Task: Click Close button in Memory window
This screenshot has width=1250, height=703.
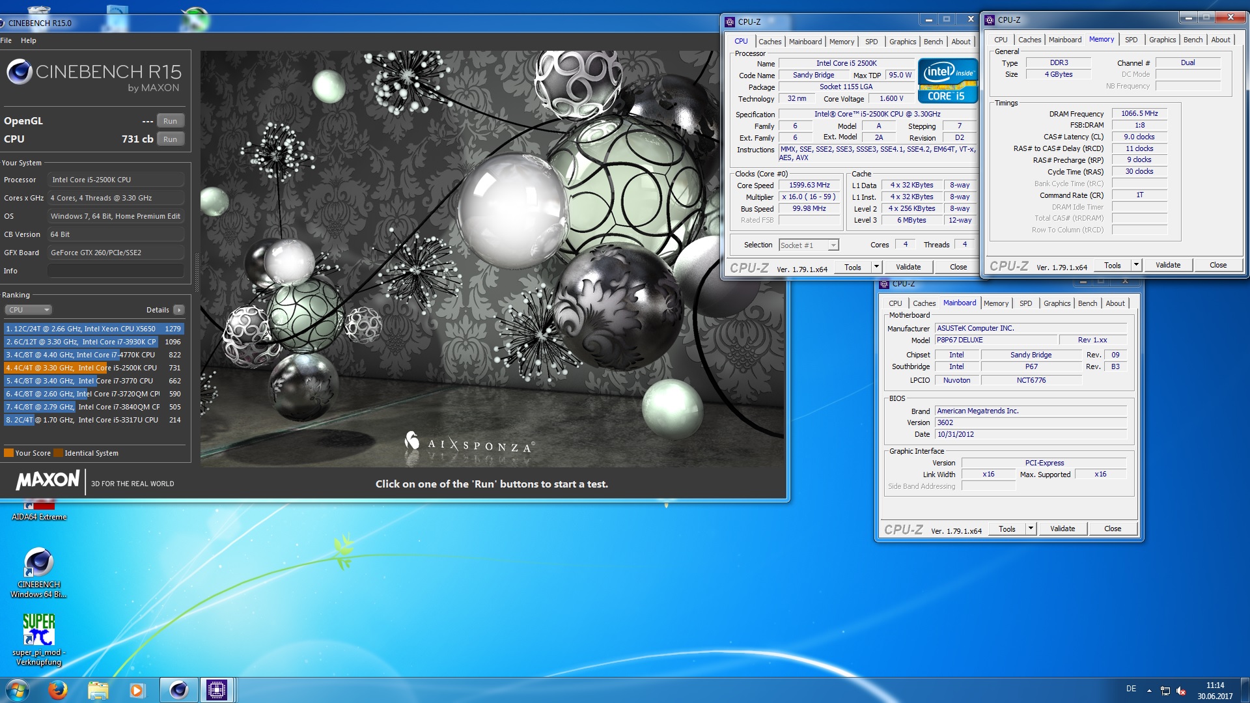Action: point(1218,265)
